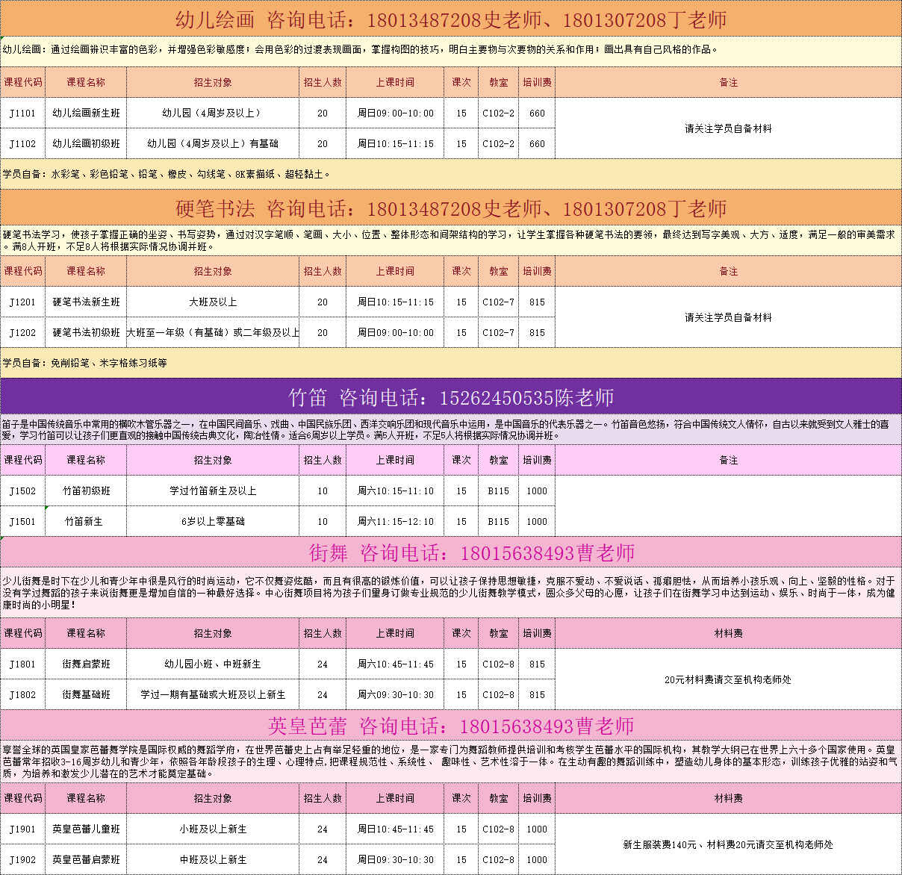Select the 街舞基础班 course name cell
The width and height of the screenshot is (902, 875).
tap(86, 695)
